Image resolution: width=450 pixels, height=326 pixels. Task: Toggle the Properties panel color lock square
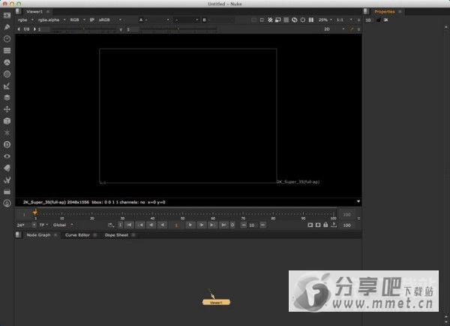pos(379,20)
